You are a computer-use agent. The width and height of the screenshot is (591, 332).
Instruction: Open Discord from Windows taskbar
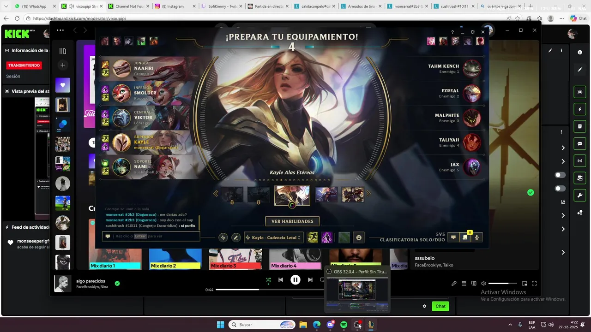point(330,325)
